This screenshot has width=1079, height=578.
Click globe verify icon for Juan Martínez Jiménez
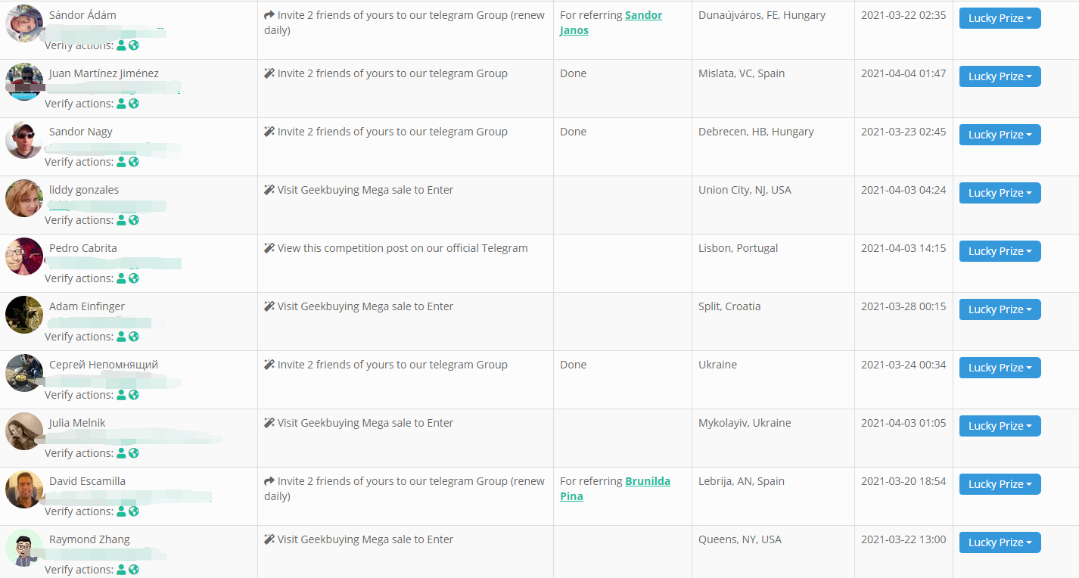pos(134,104)
